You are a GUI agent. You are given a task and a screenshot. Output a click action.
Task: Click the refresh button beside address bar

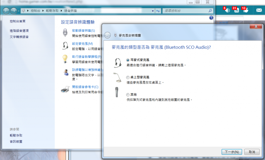coord(158,11)
